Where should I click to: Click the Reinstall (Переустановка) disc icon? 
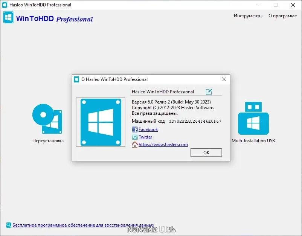tap(47, 119)
